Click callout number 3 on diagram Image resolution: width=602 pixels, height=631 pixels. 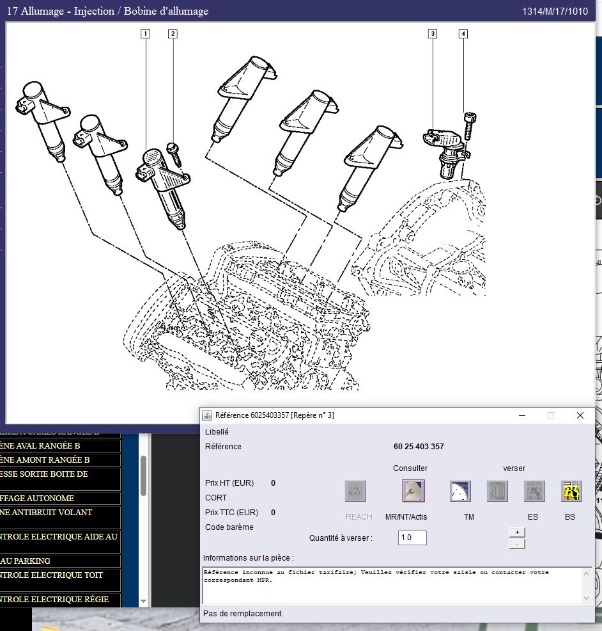pyautogui.click(x=433, y=33)
